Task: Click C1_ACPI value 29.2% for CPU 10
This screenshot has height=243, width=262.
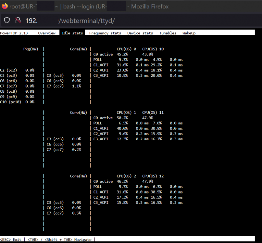Action: click(156, 65)
